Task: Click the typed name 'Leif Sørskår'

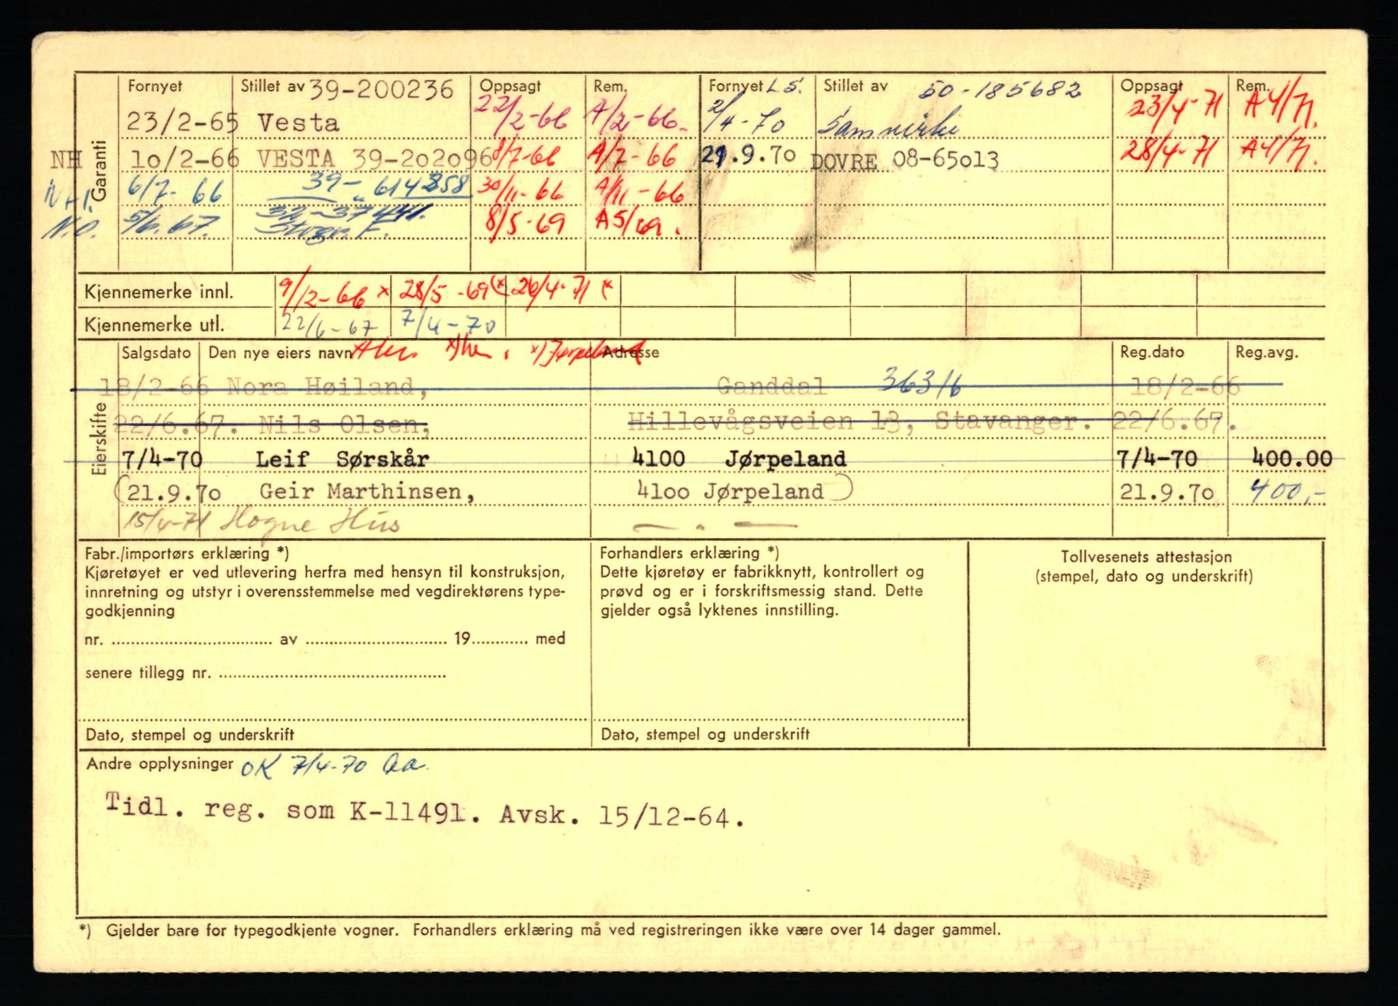Action: point(342,458)
